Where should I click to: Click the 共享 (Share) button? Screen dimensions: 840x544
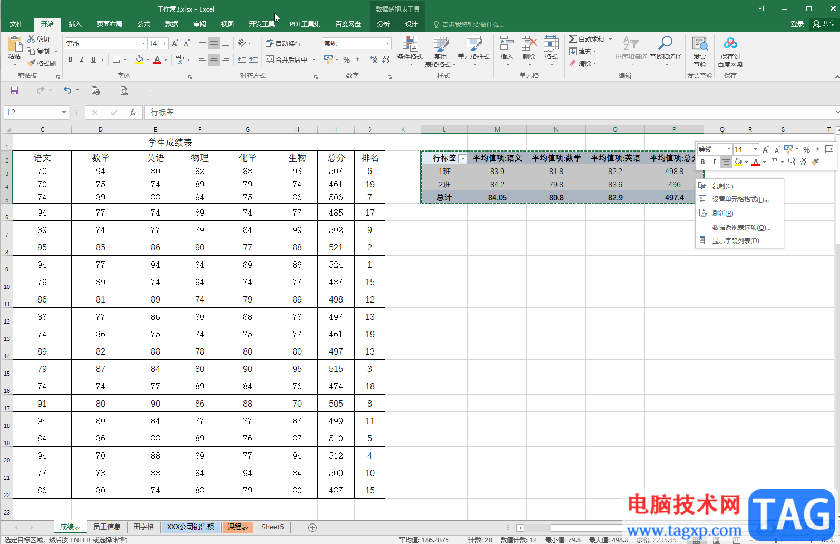824,24
